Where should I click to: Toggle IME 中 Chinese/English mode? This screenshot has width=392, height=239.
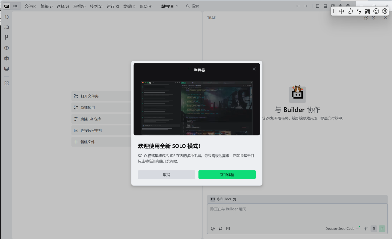(341, 11)
